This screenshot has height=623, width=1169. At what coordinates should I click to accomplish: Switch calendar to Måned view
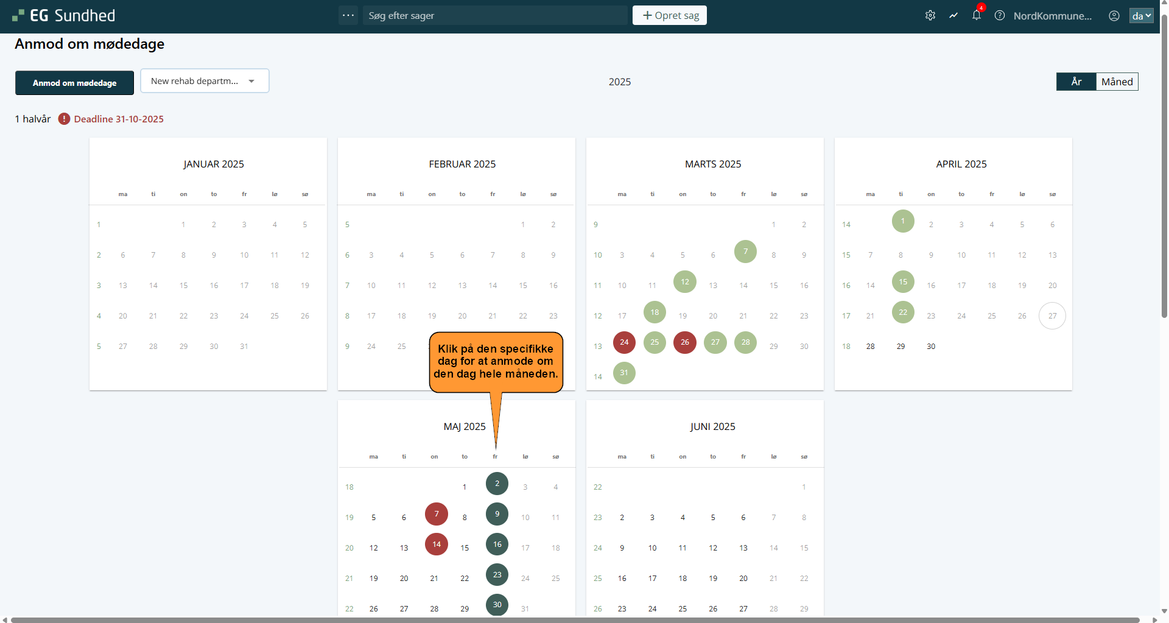tap(1117, 82)
